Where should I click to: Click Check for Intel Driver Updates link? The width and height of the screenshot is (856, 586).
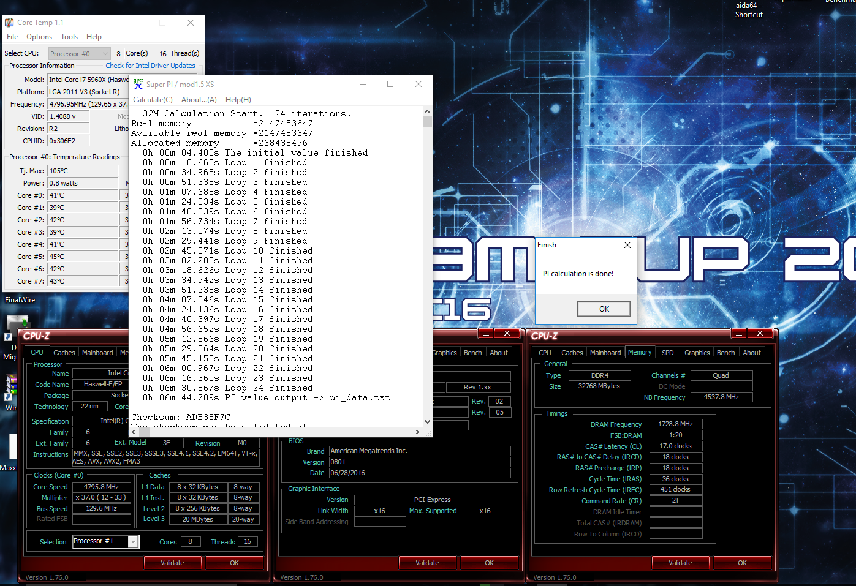click(x=150, y=66)
